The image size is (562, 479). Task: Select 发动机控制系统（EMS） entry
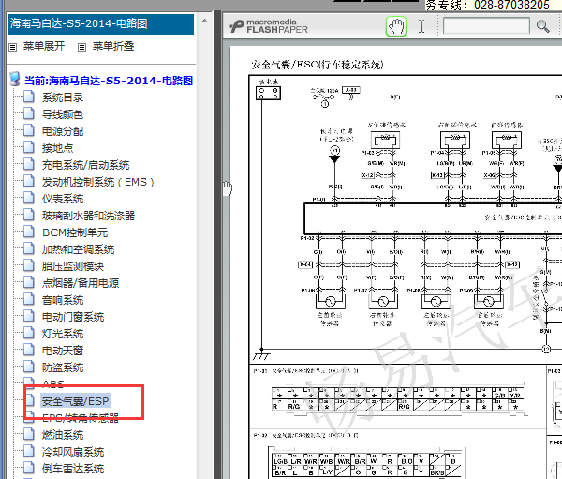coord(98,182)
